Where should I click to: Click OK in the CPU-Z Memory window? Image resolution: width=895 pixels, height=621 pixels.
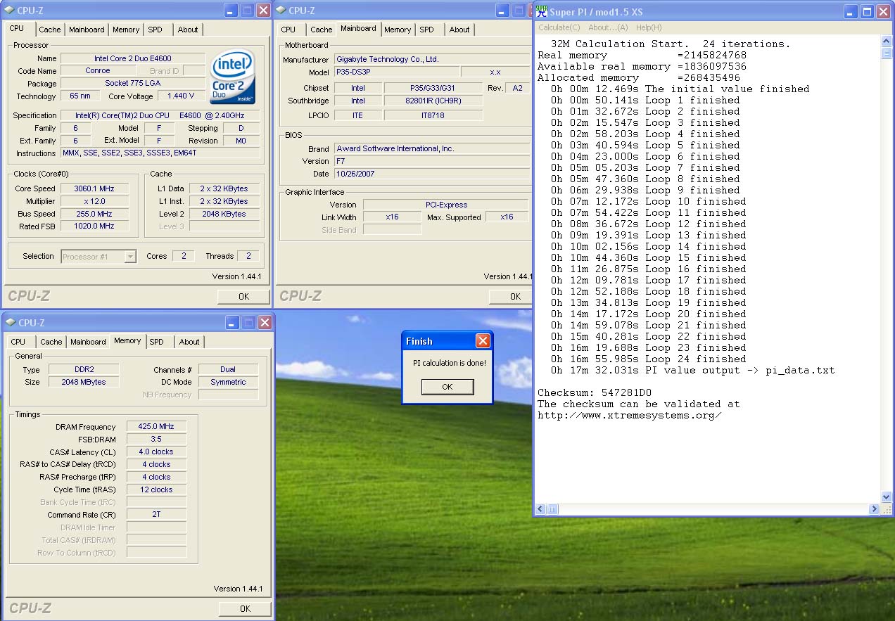(245, 609)
